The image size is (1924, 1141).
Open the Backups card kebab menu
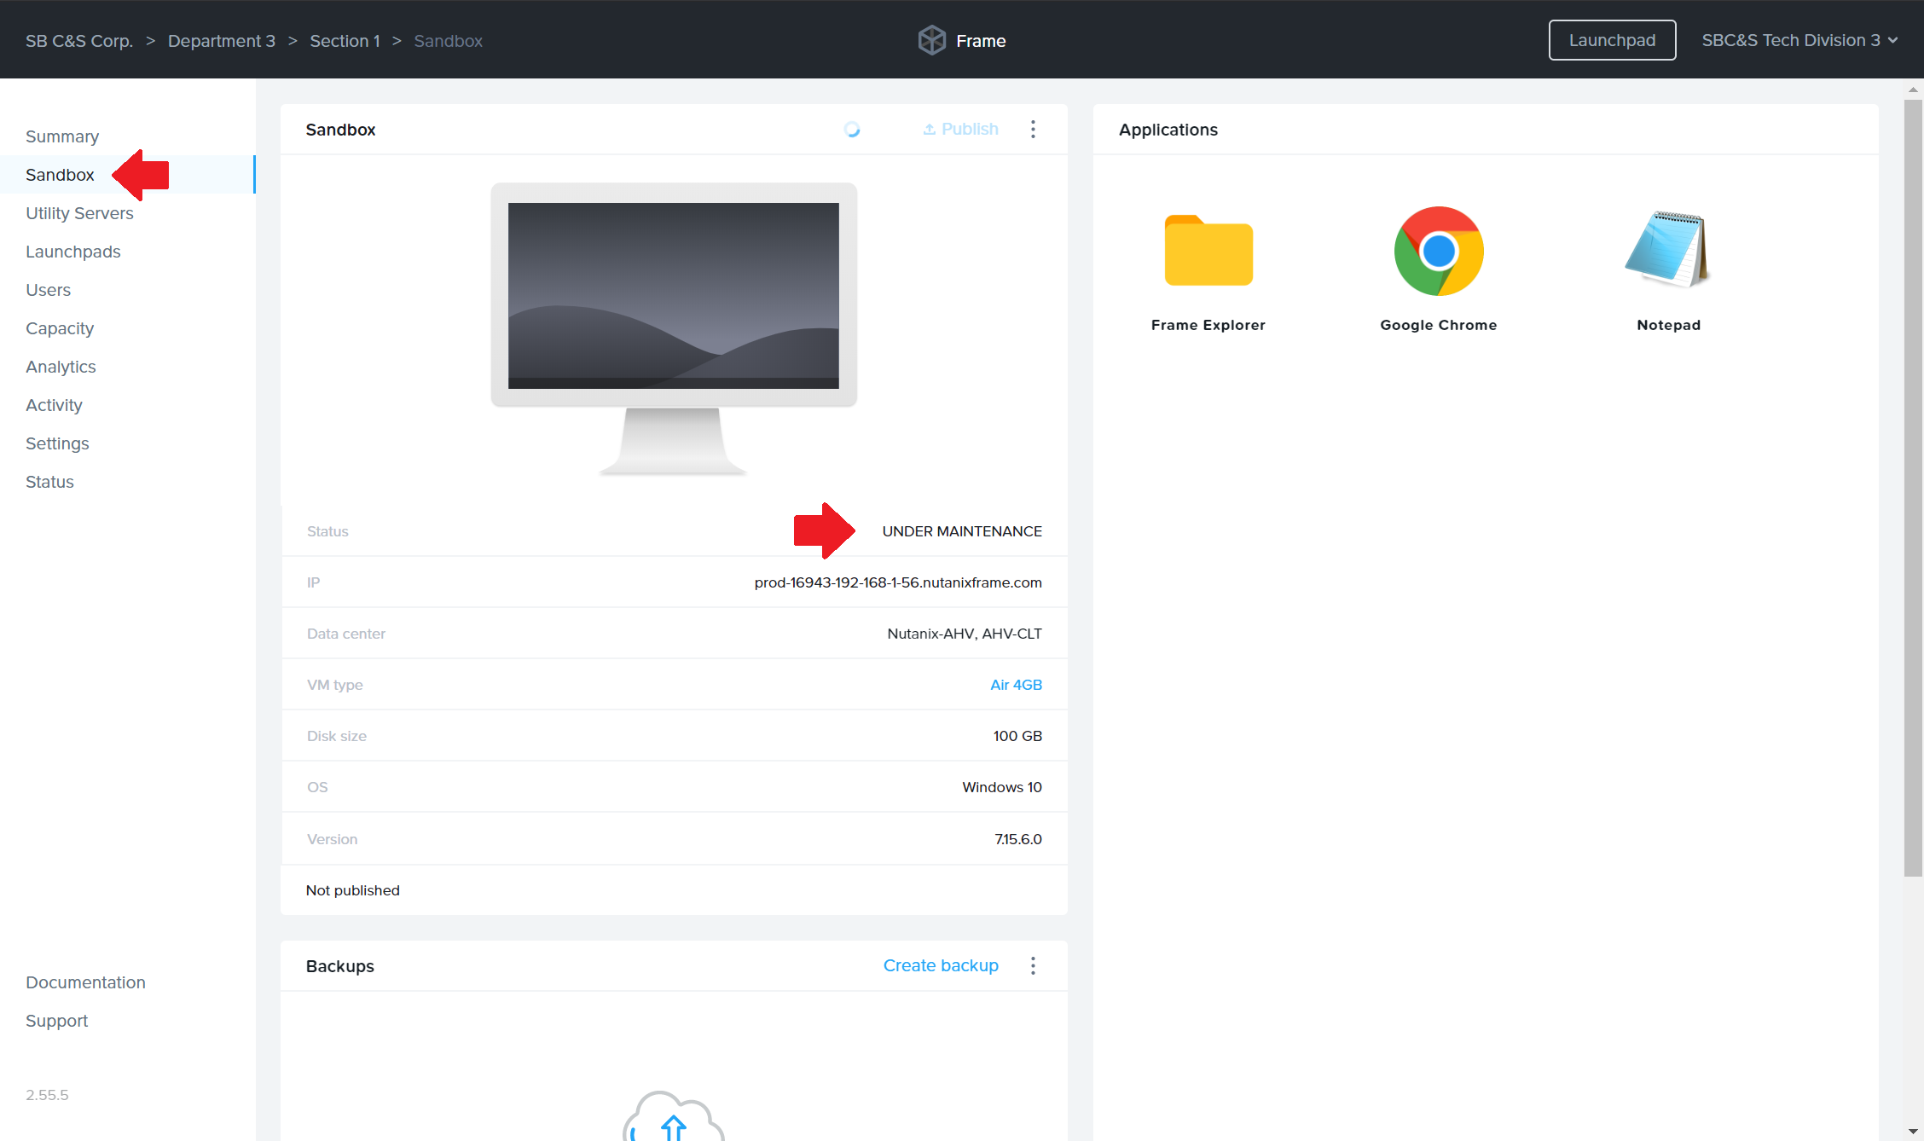(x=1033, y=965)
